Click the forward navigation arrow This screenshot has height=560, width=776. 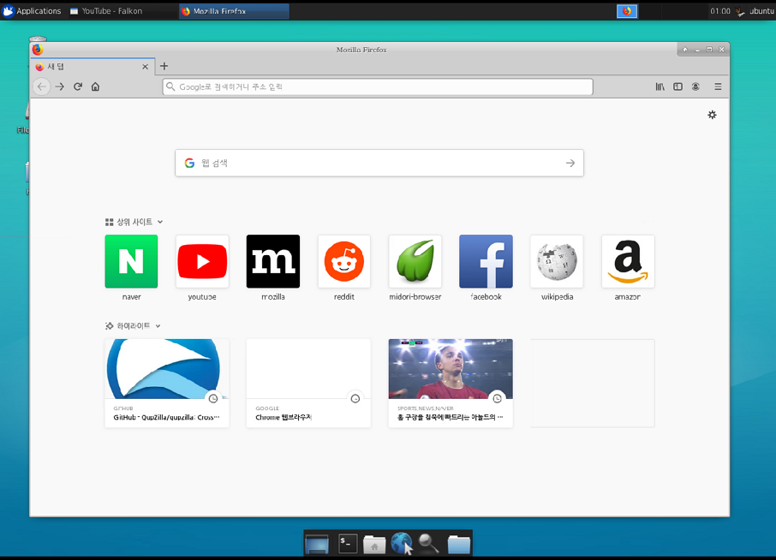click(x=60, y=86)
